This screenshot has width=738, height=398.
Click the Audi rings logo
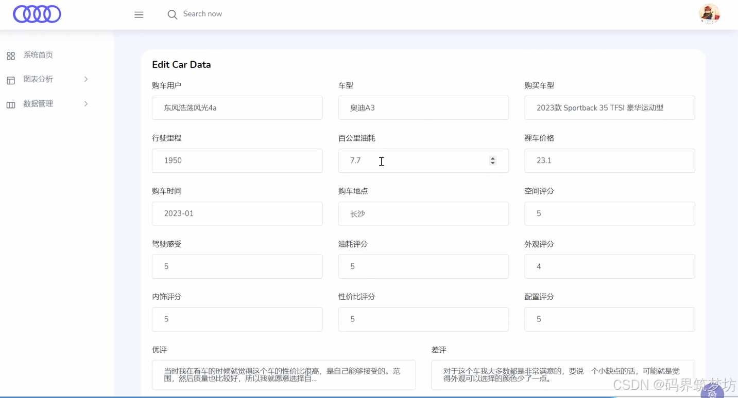[37, 14]
